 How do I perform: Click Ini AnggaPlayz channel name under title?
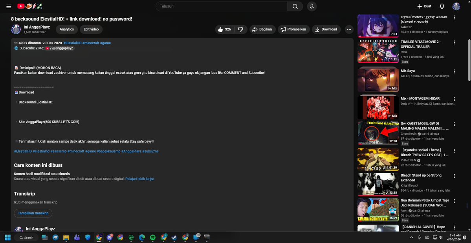[37, 27]
